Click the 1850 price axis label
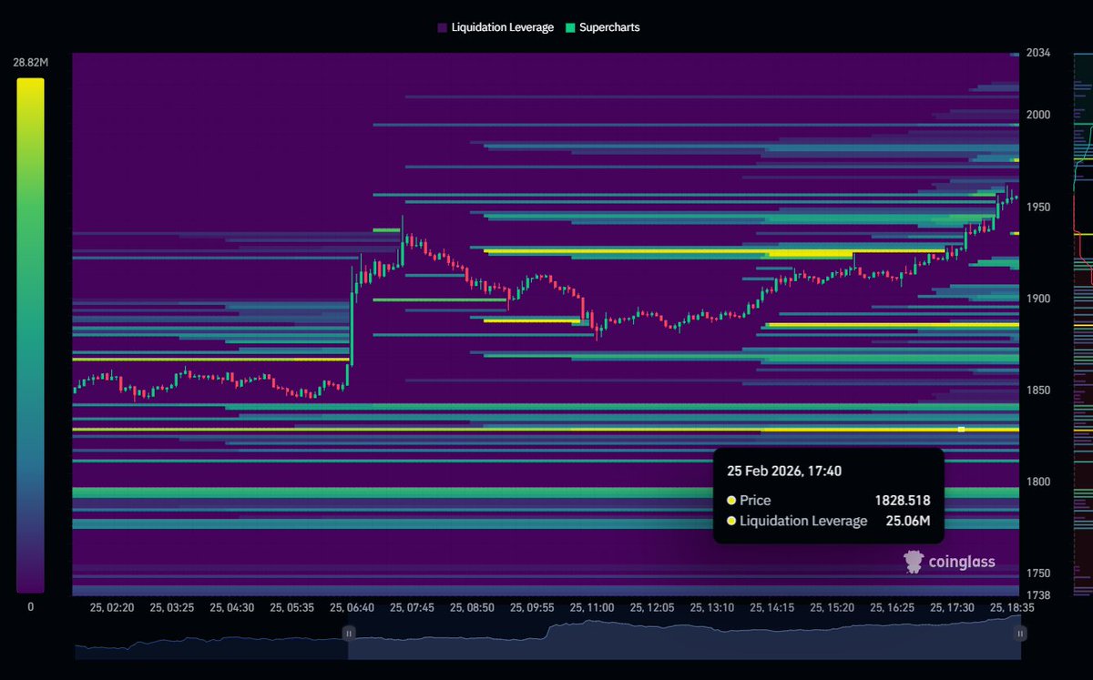Viewport: 1093px width, 680px height. [x=1037, y=391]
